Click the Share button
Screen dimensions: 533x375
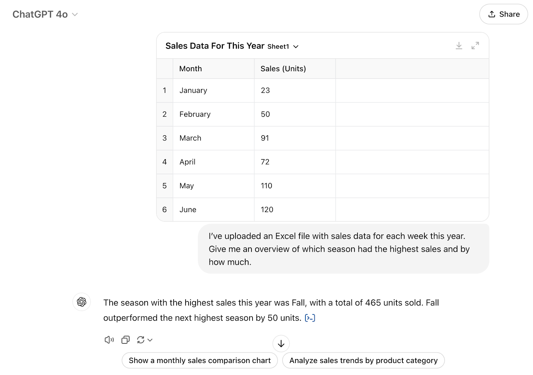click(503, 14)
